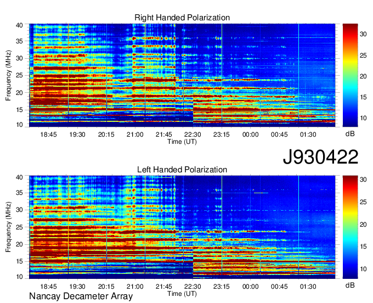Click the 25 dB tick on Left Handed colorbar
373x303 pixels.
[x=363, y=202]
